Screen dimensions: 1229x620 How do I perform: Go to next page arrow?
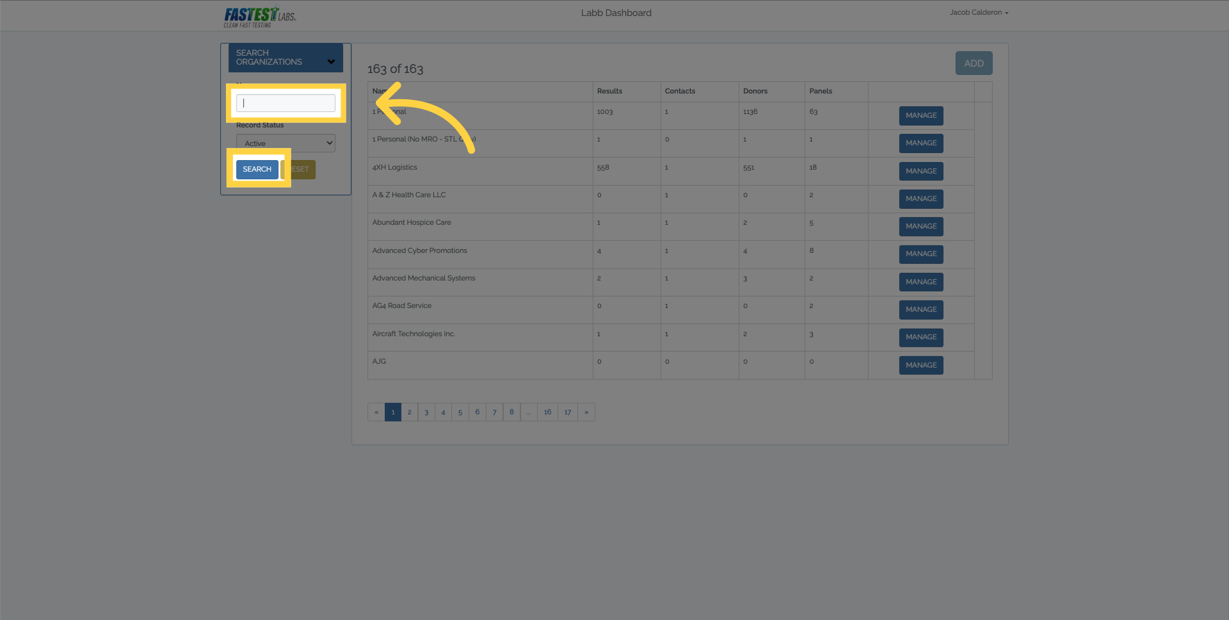586,412
